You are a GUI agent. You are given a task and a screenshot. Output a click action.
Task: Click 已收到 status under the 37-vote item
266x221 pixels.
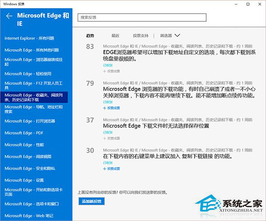108,132
